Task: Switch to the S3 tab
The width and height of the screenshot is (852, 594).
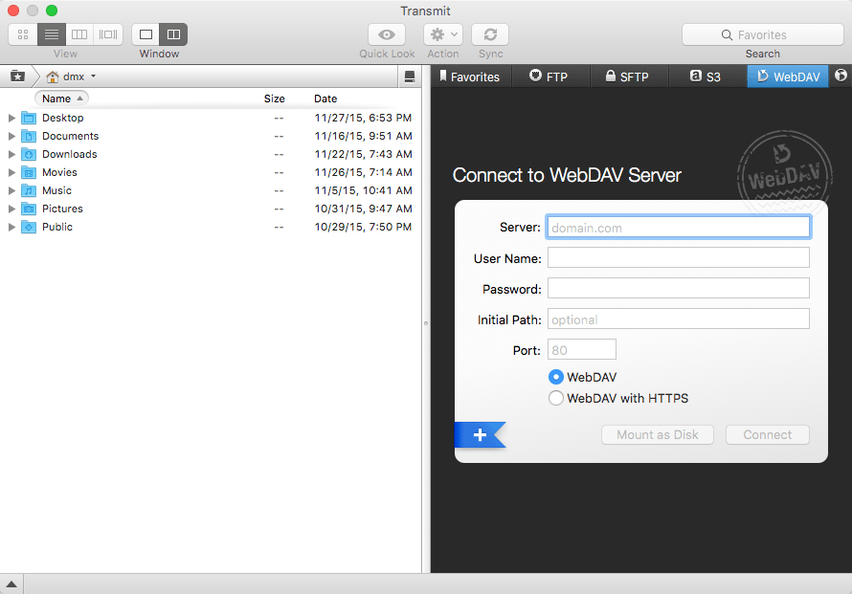Action: click(707, 77)
